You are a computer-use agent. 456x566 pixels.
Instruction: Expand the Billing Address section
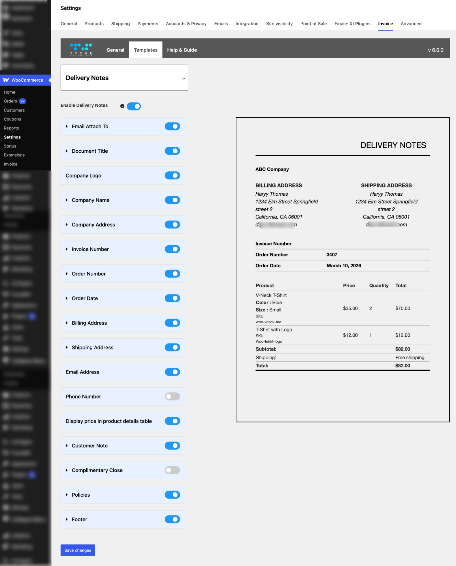coord(67,323)
